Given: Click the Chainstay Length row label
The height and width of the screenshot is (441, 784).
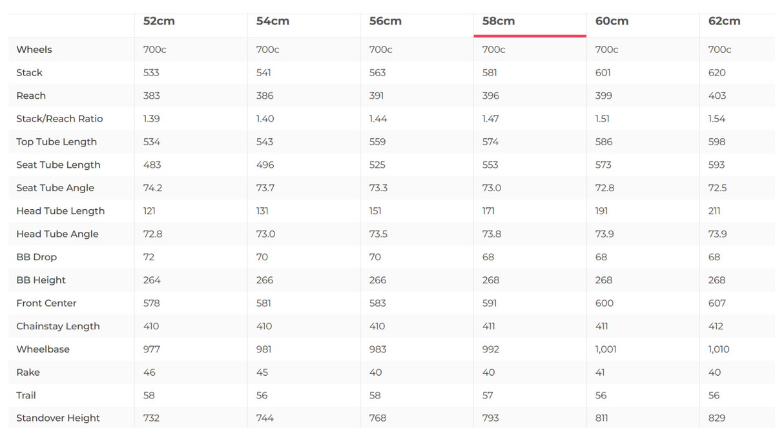Looking at the screenshot, I should (58, 326).
